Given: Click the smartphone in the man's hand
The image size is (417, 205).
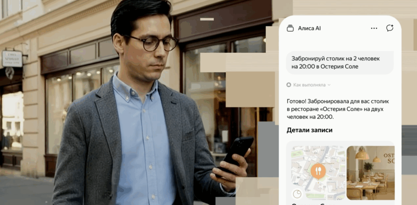Looking at the screenshot, I should (238, 152).
